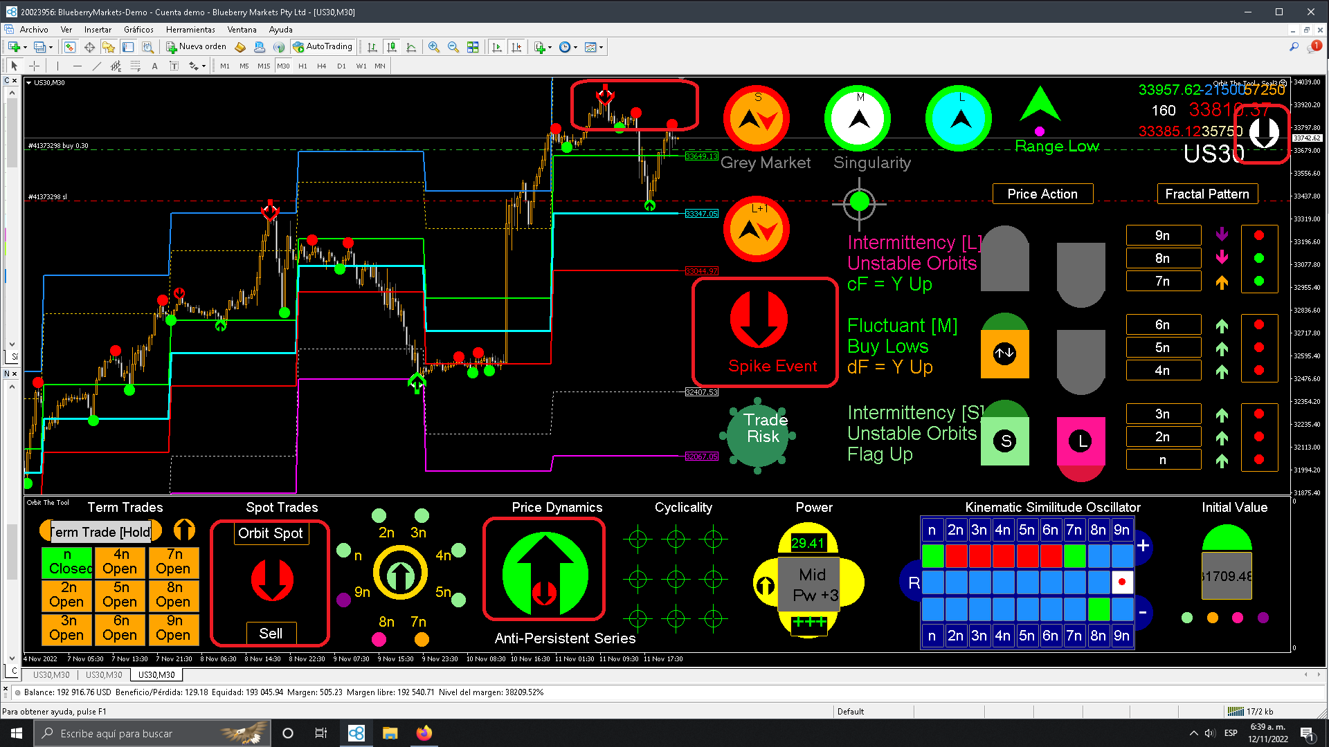This screenshot has height=747, width=1329.
Task: Toggle the chart auto scroll button
Action: [497, 47]
